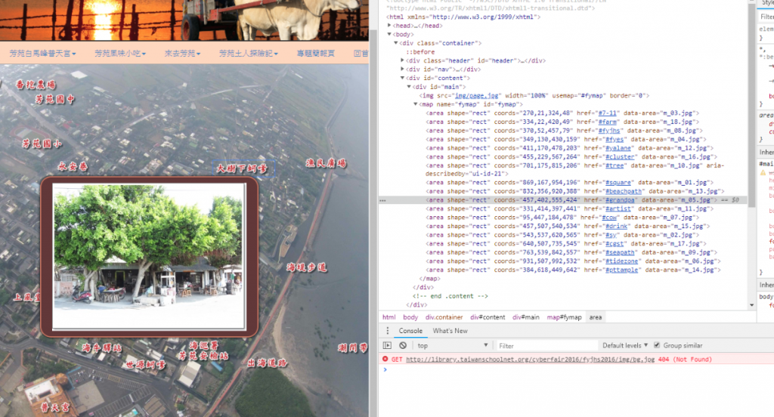The height and width of the screenshot is (417, 774).
Task: Click the 海堤步道 map label
Action: coord(307,267)
